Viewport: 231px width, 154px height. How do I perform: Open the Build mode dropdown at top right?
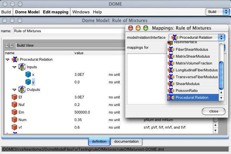pos(218,12)
